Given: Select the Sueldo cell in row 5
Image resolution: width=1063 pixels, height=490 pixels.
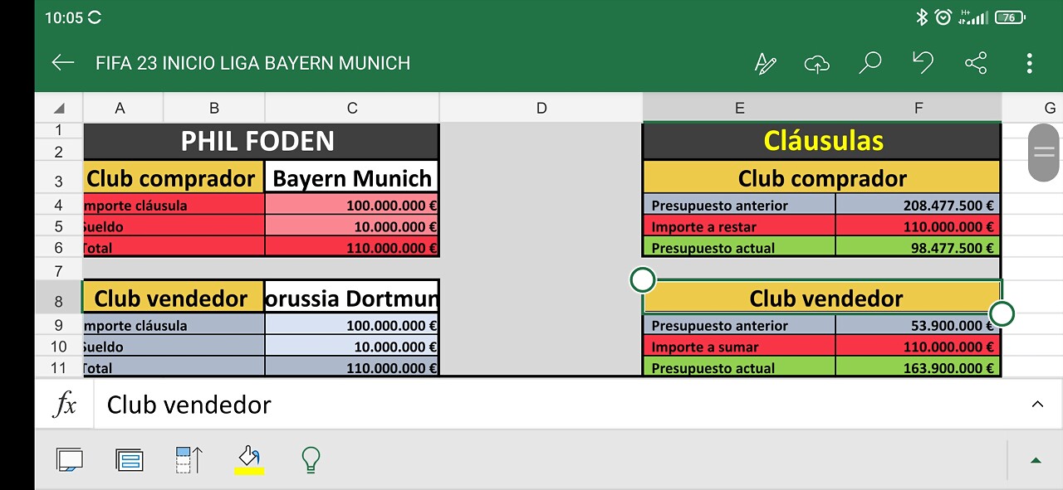Looking at the screenshot, I should 174,226.
